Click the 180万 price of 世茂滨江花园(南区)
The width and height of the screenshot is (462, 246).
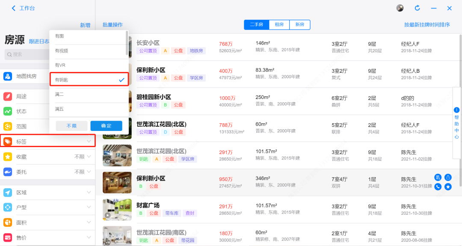click(226, 233)
